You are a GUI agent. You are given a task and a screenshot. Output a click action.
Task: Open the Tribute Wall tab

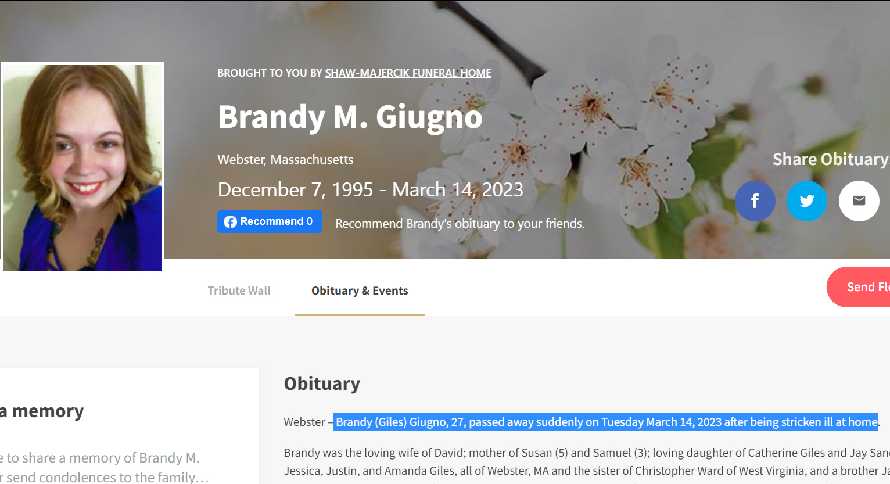click(x=239, y=291)
